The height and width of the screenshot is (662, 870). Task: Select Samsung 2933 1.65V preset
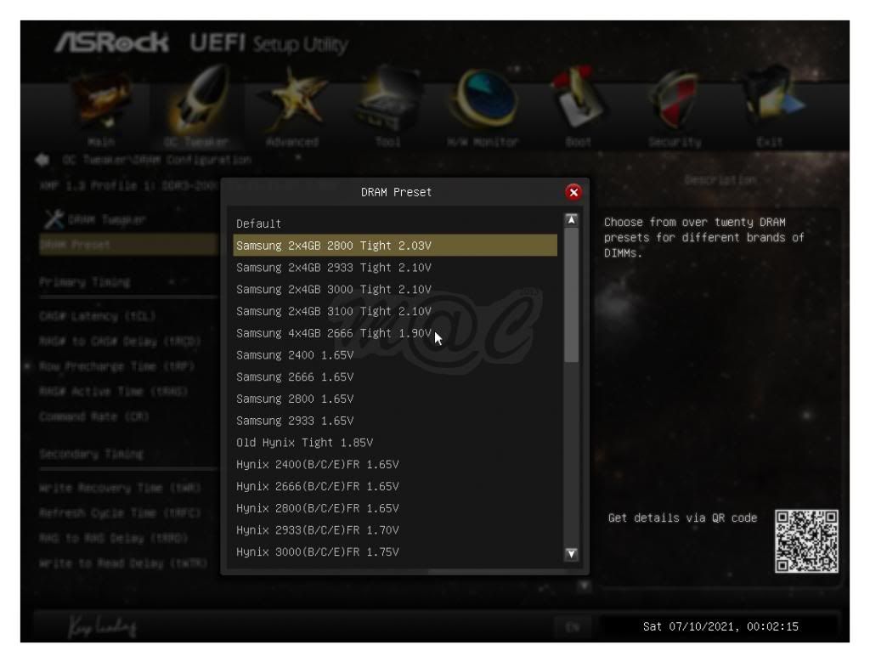tap(294, 421)
